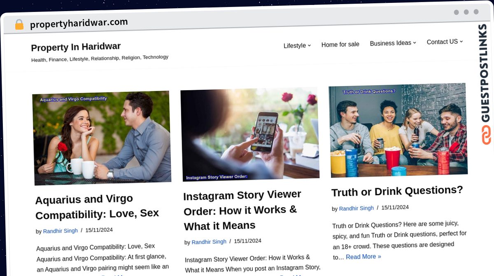Expand the Lifestyle dropdown chevron
The width and height of the screenshot is (494, 276).
[309, 45]
